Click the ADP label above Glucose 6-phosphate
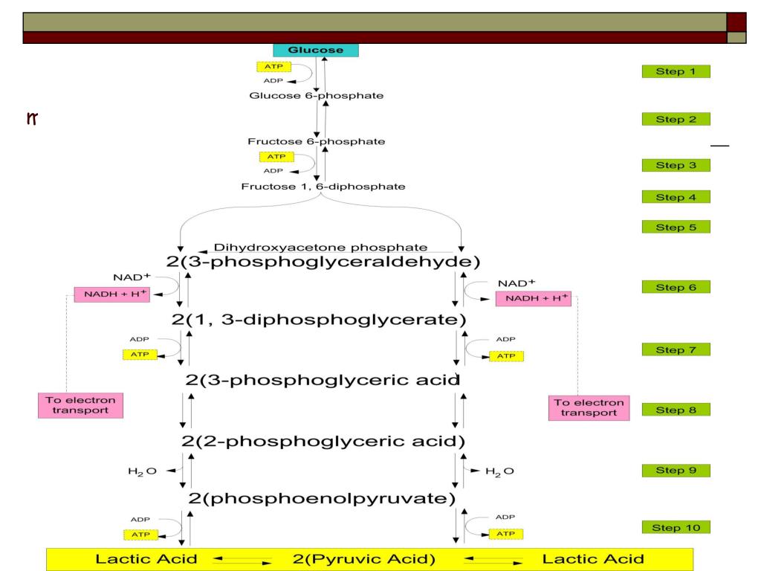The height and width of the screenshot is (571, 761). (x=273, y=80)
